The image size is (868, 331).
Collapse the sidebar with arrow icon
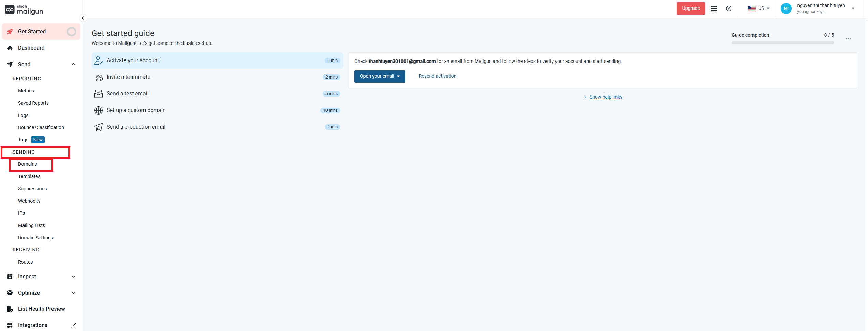[x=83, y=18]
